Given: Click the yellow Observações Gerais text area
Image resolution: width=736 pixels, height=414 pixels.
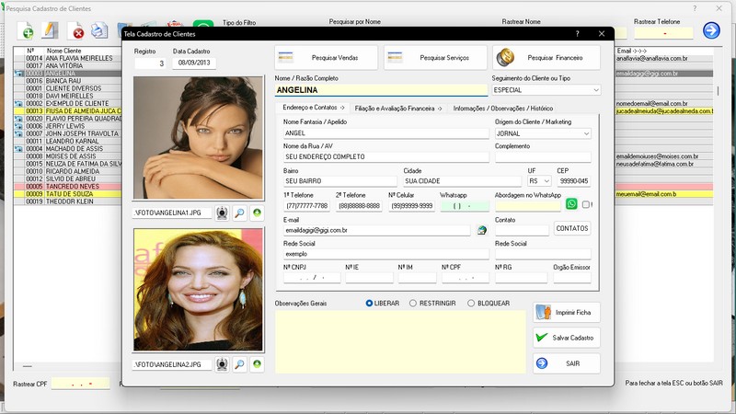Looking at the screenshot, I should click(400, 342).
